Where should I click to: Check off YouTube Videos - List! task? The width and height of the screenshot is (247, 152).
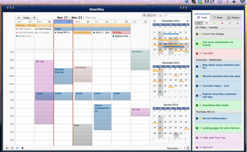tap(197, 86)
